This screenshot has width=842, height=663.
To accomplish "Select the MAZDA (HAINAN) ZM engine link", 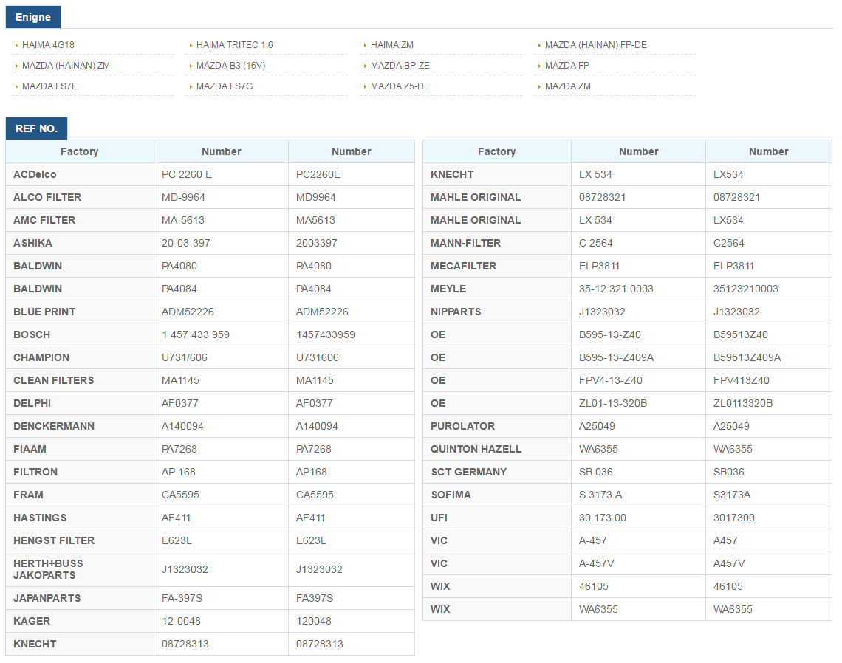I will 66,66.
